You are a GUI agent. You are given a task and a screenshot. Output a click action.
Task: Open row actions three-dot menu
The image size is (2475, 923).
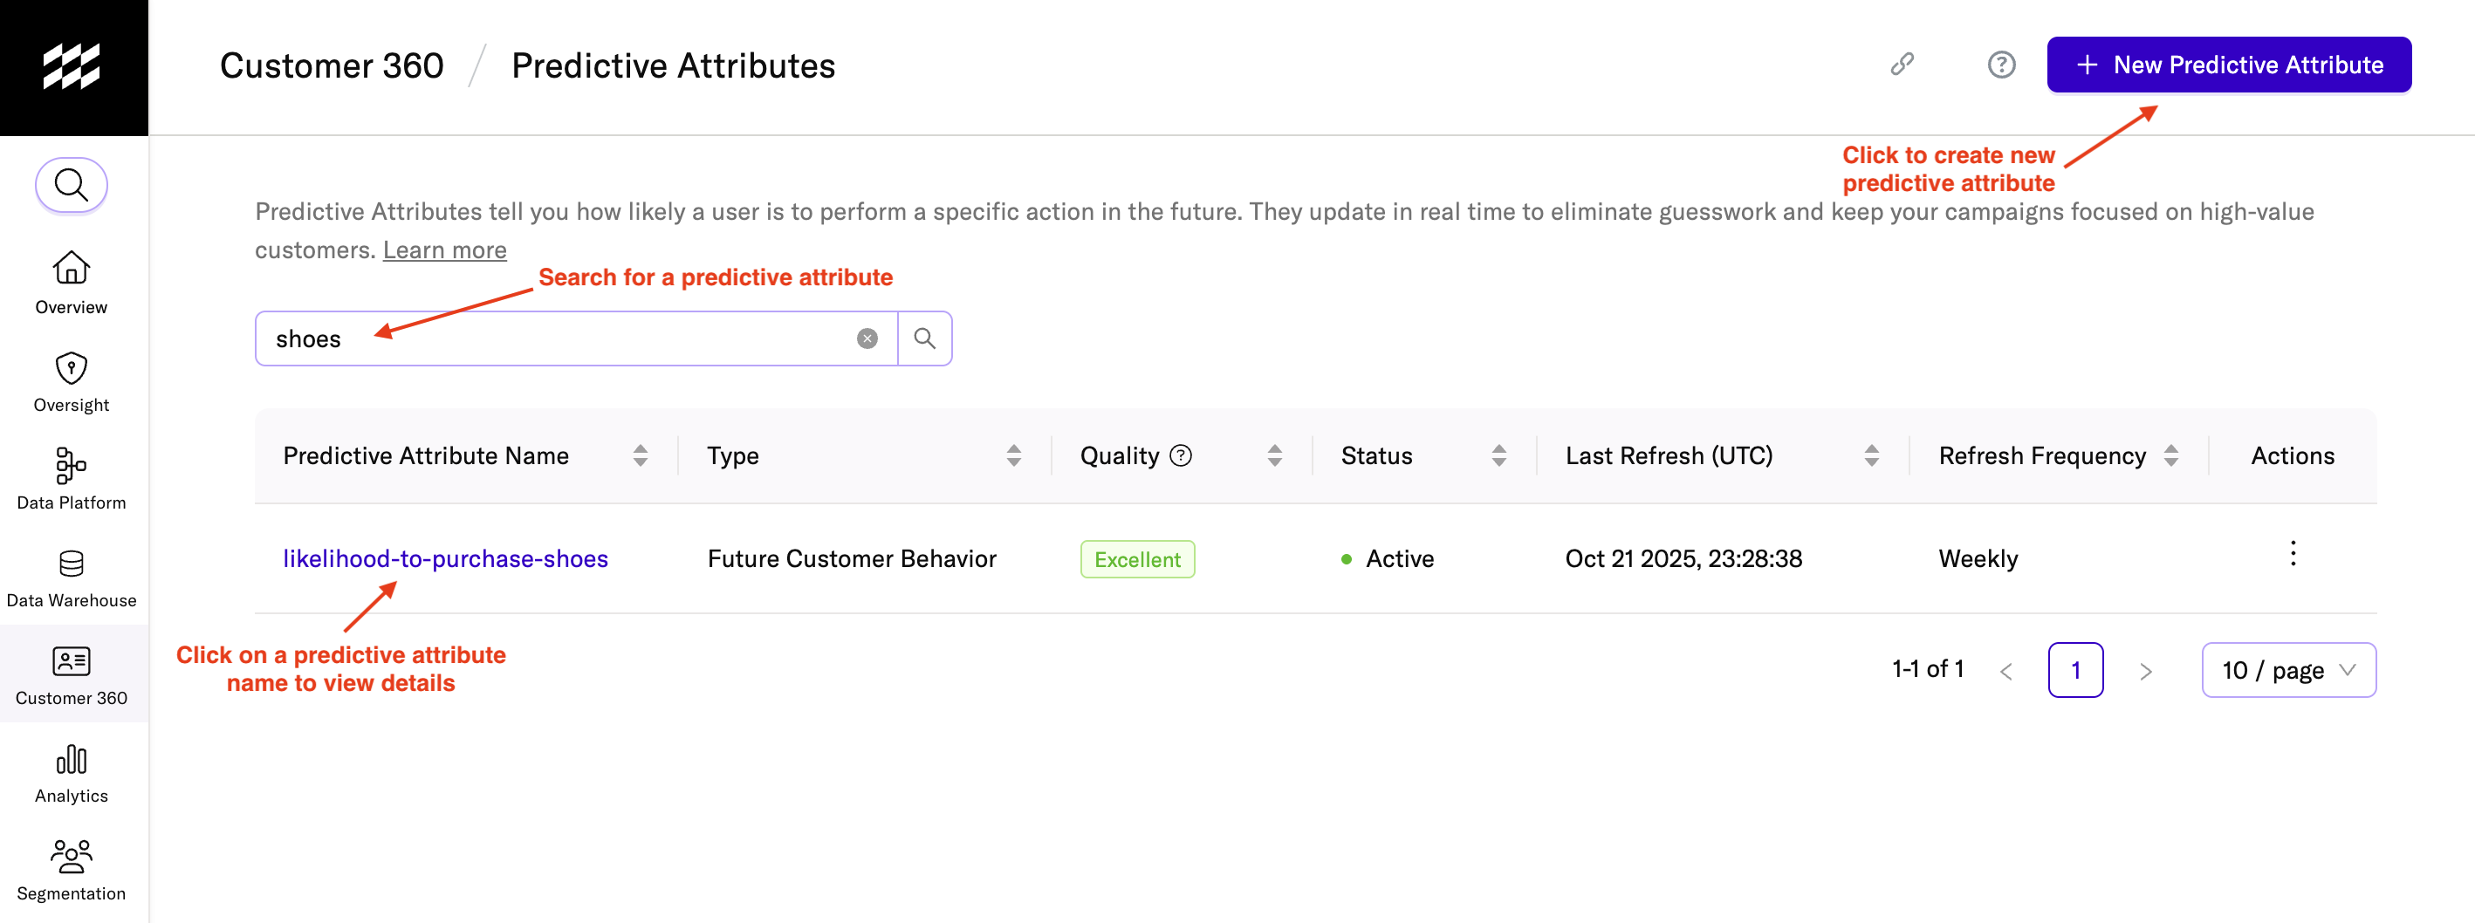pyautogui.click(x=2293, y=554)
